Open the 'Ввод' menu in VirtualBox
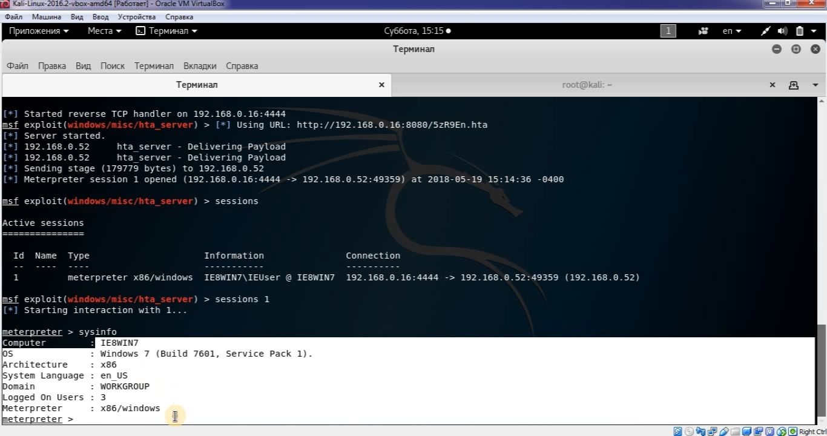827x436 pixels. point(100,17)
